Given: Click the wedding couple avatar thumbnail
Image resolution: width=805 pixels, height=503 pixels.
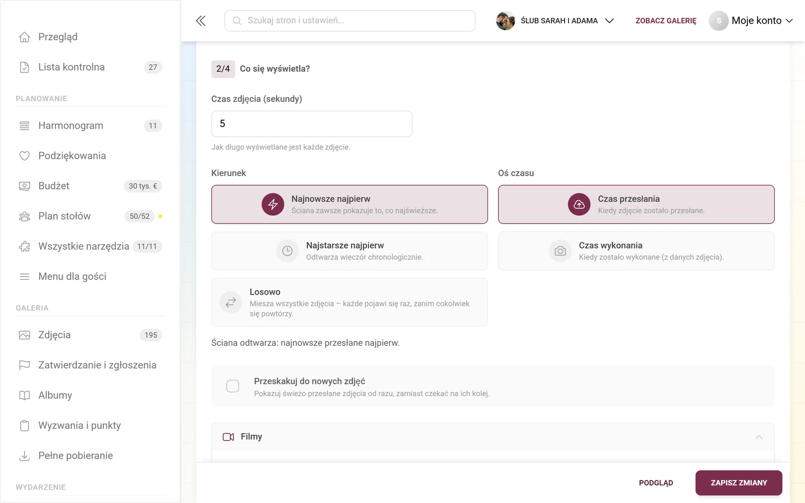Looking at the screenshot, I should click(505, 21).
